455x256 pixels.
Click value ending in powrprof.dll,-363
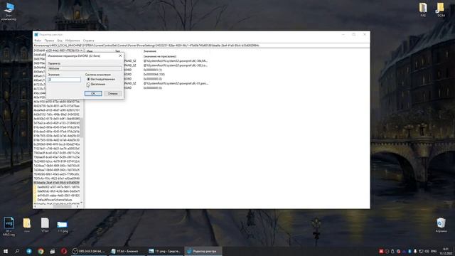[176, 65]
